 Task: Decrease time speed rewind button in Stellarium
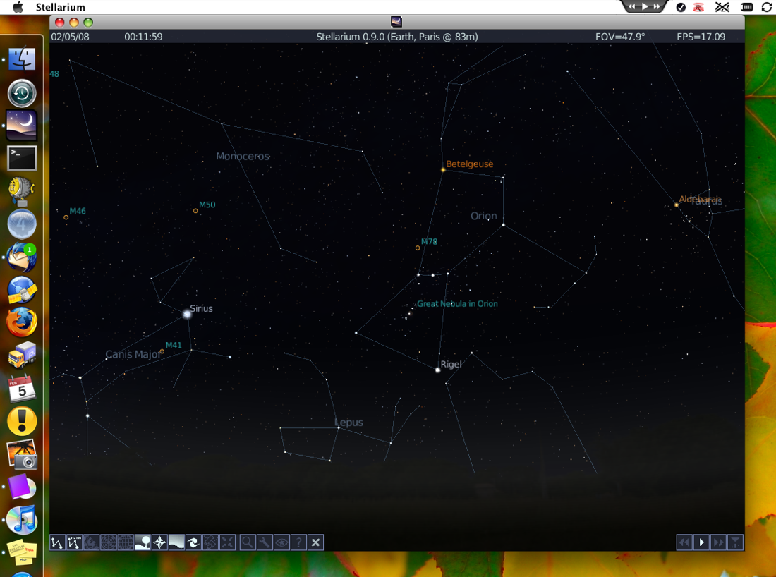pyautogui.click(x=684, y=543)
